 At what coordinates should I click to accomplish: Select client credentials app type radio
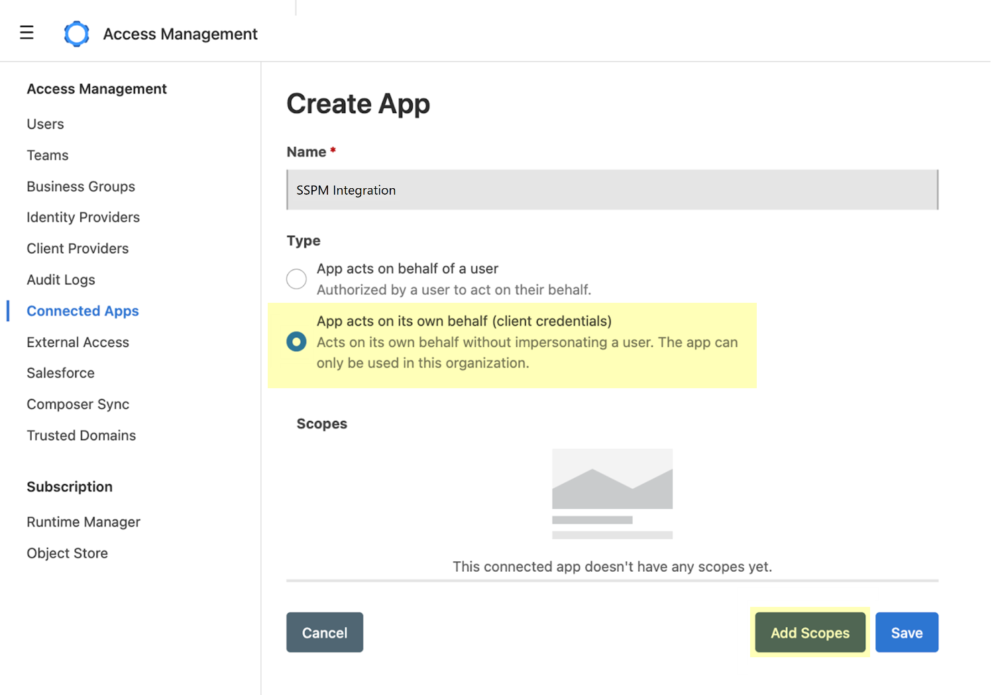tap(296, 342)
